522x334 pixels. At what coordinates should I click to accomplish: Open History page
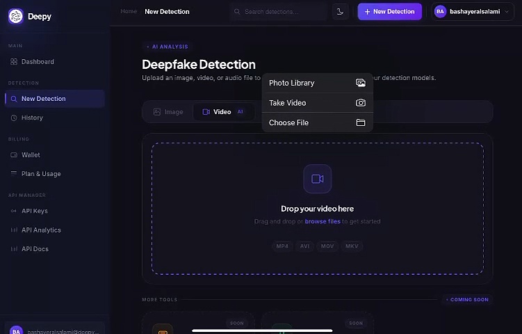pyautogui.click(x=55, y=118)
